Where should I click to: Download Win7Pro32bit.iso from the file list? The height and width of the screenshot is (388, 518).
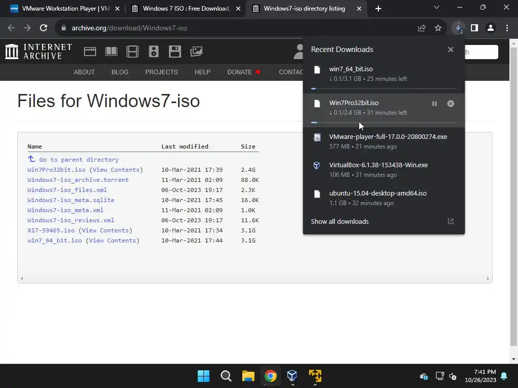57,170
